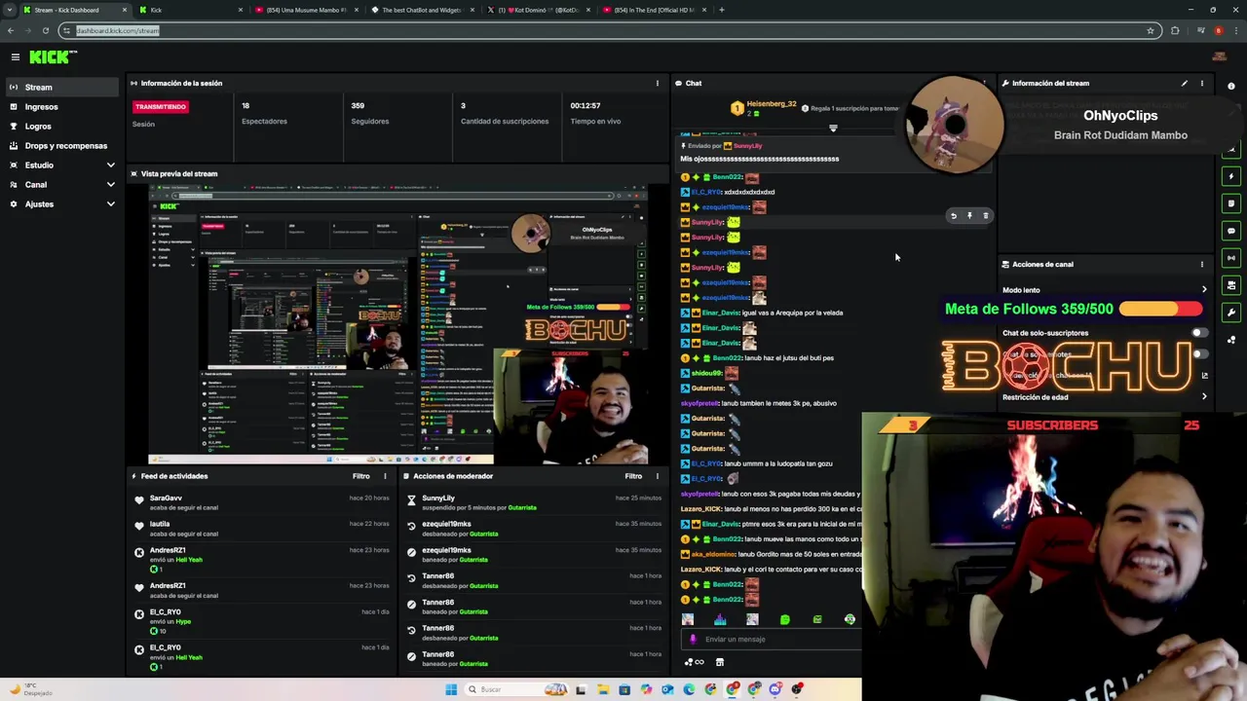Click the reply arrow on hovered chat message
The width and height of the screenshot is (1247, 701).
pos(954,216)
